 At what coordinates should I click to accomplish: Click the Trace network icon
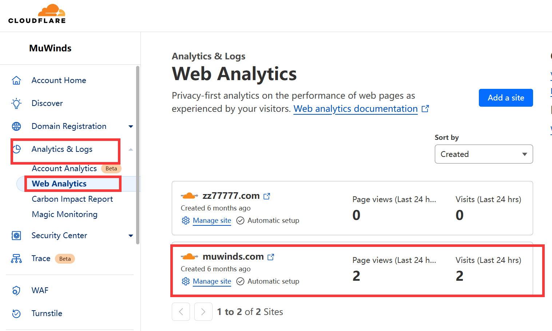point(16,259)
